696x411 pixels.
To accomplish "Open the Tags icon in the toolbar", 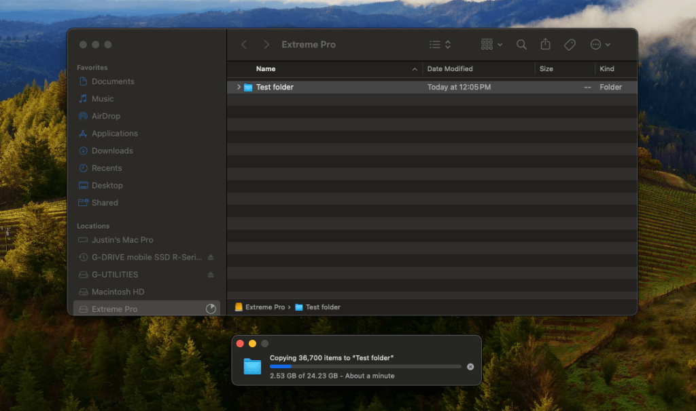I will point(570,44).
